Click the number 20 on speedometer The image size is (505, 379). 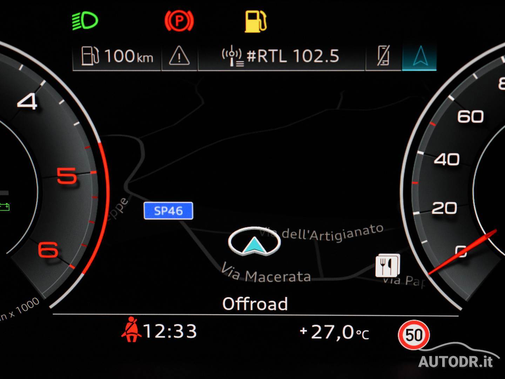444,208
